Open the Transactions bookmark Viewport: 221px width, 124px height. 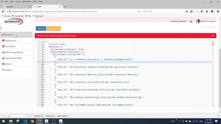[18, 16]
